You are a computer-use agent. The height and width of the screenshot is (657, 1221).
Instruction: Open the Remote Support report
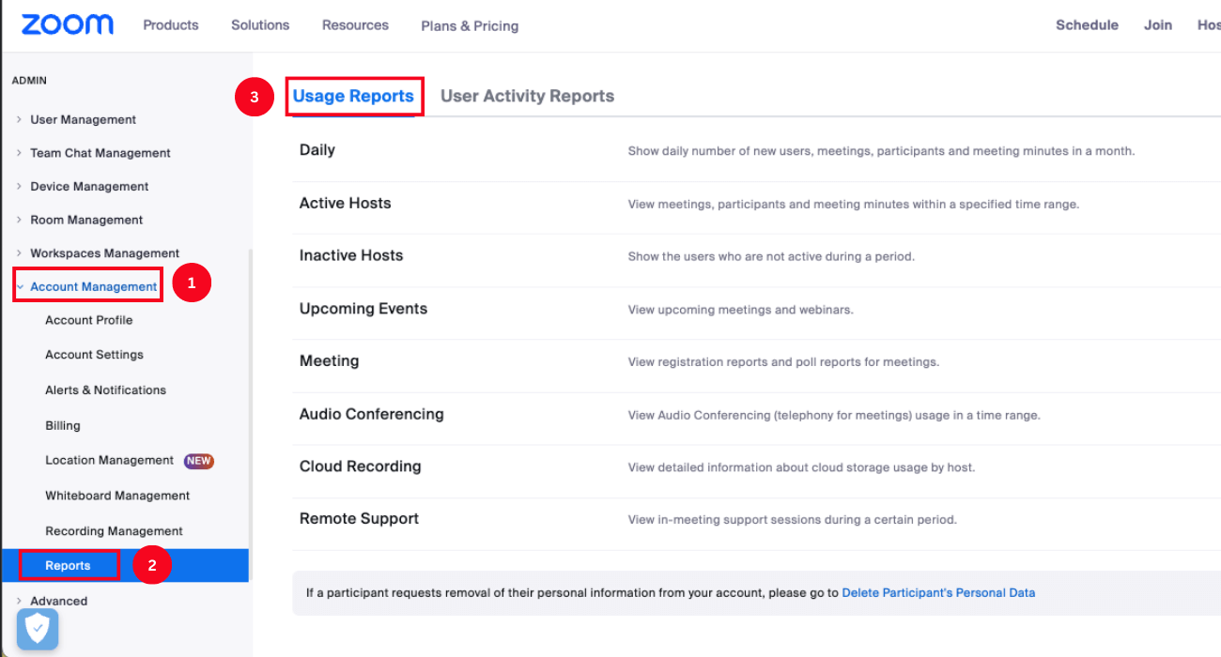[x=359, y=519]
